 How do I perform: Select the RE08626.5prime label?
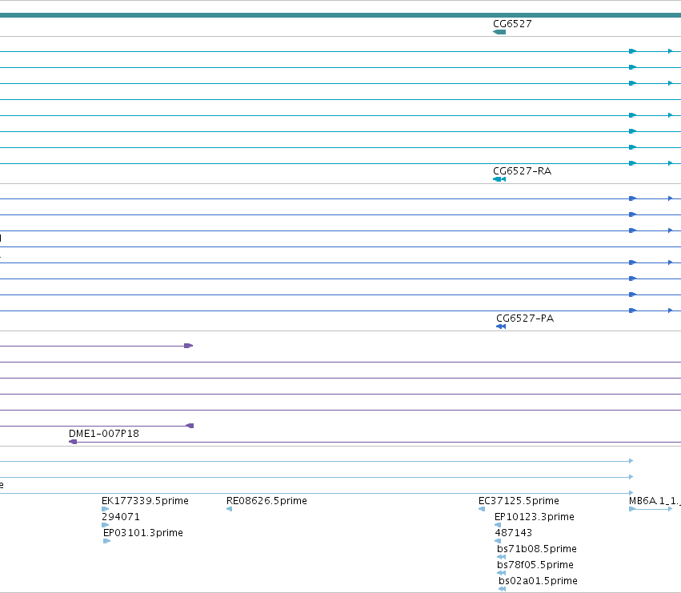(266, 501)
